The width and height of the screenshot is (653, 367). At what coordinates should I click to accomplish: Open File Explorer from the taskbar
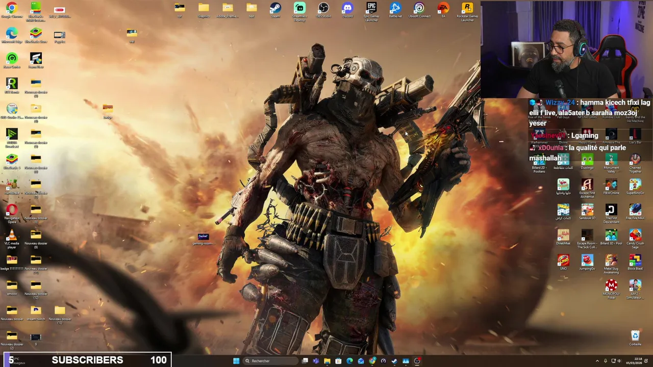[327, 361]
